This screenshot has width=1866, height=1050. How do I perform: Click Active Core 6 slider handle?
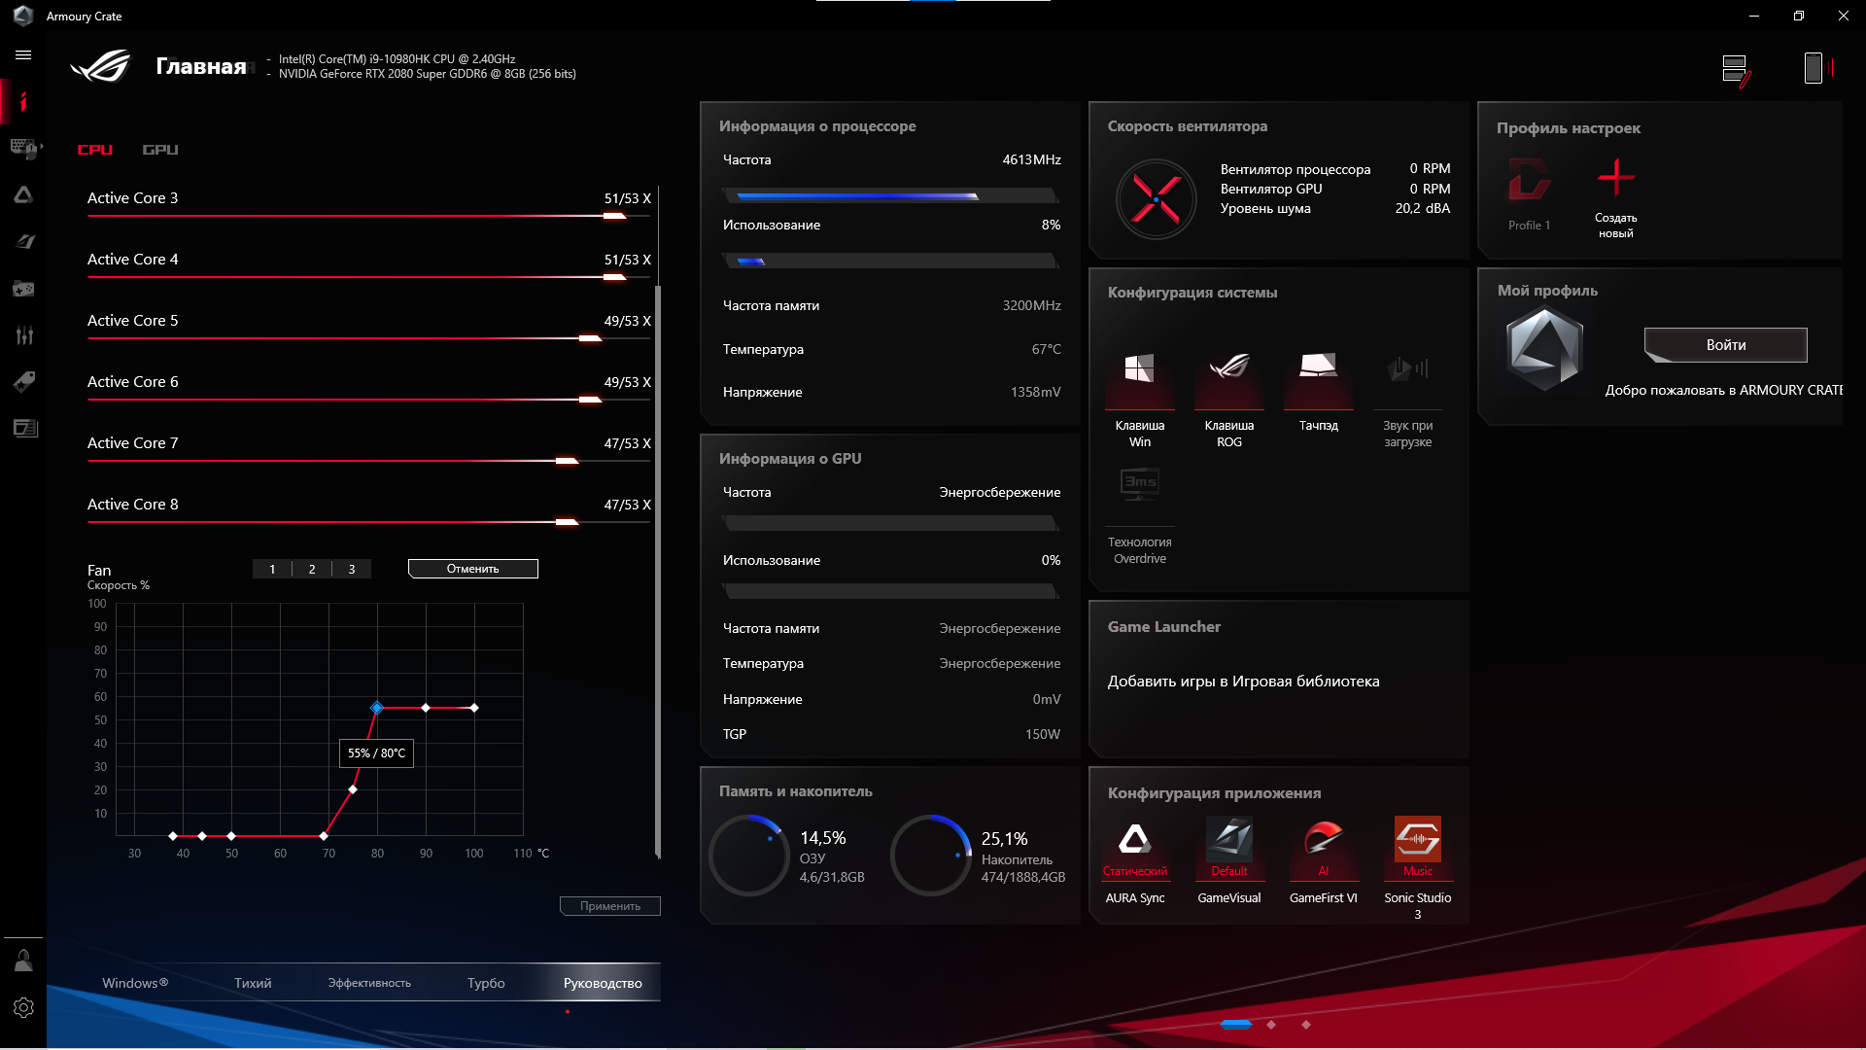[590, 400]
